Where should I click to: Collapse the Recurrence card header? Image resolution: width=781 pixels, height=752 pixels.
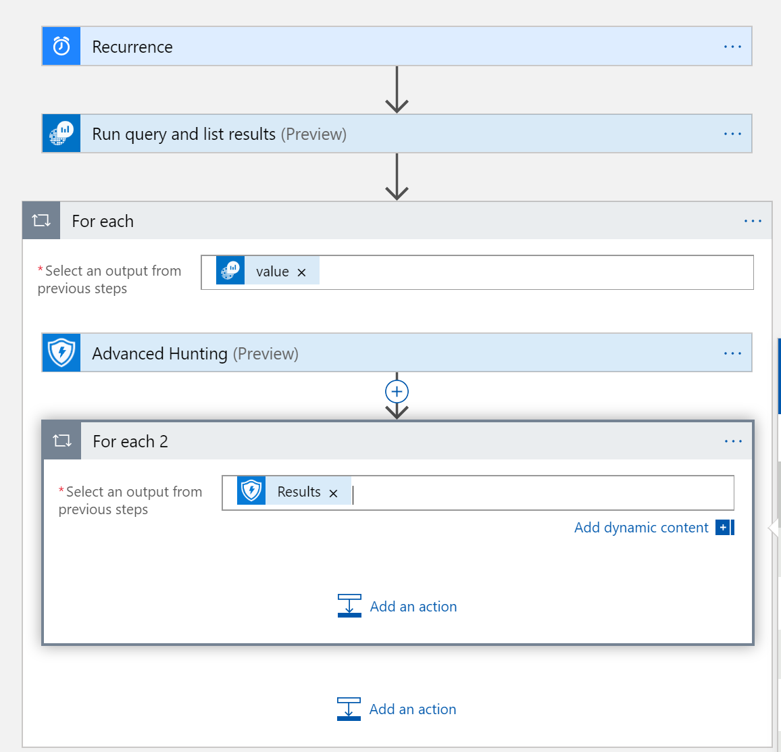(x=270, y=46)
